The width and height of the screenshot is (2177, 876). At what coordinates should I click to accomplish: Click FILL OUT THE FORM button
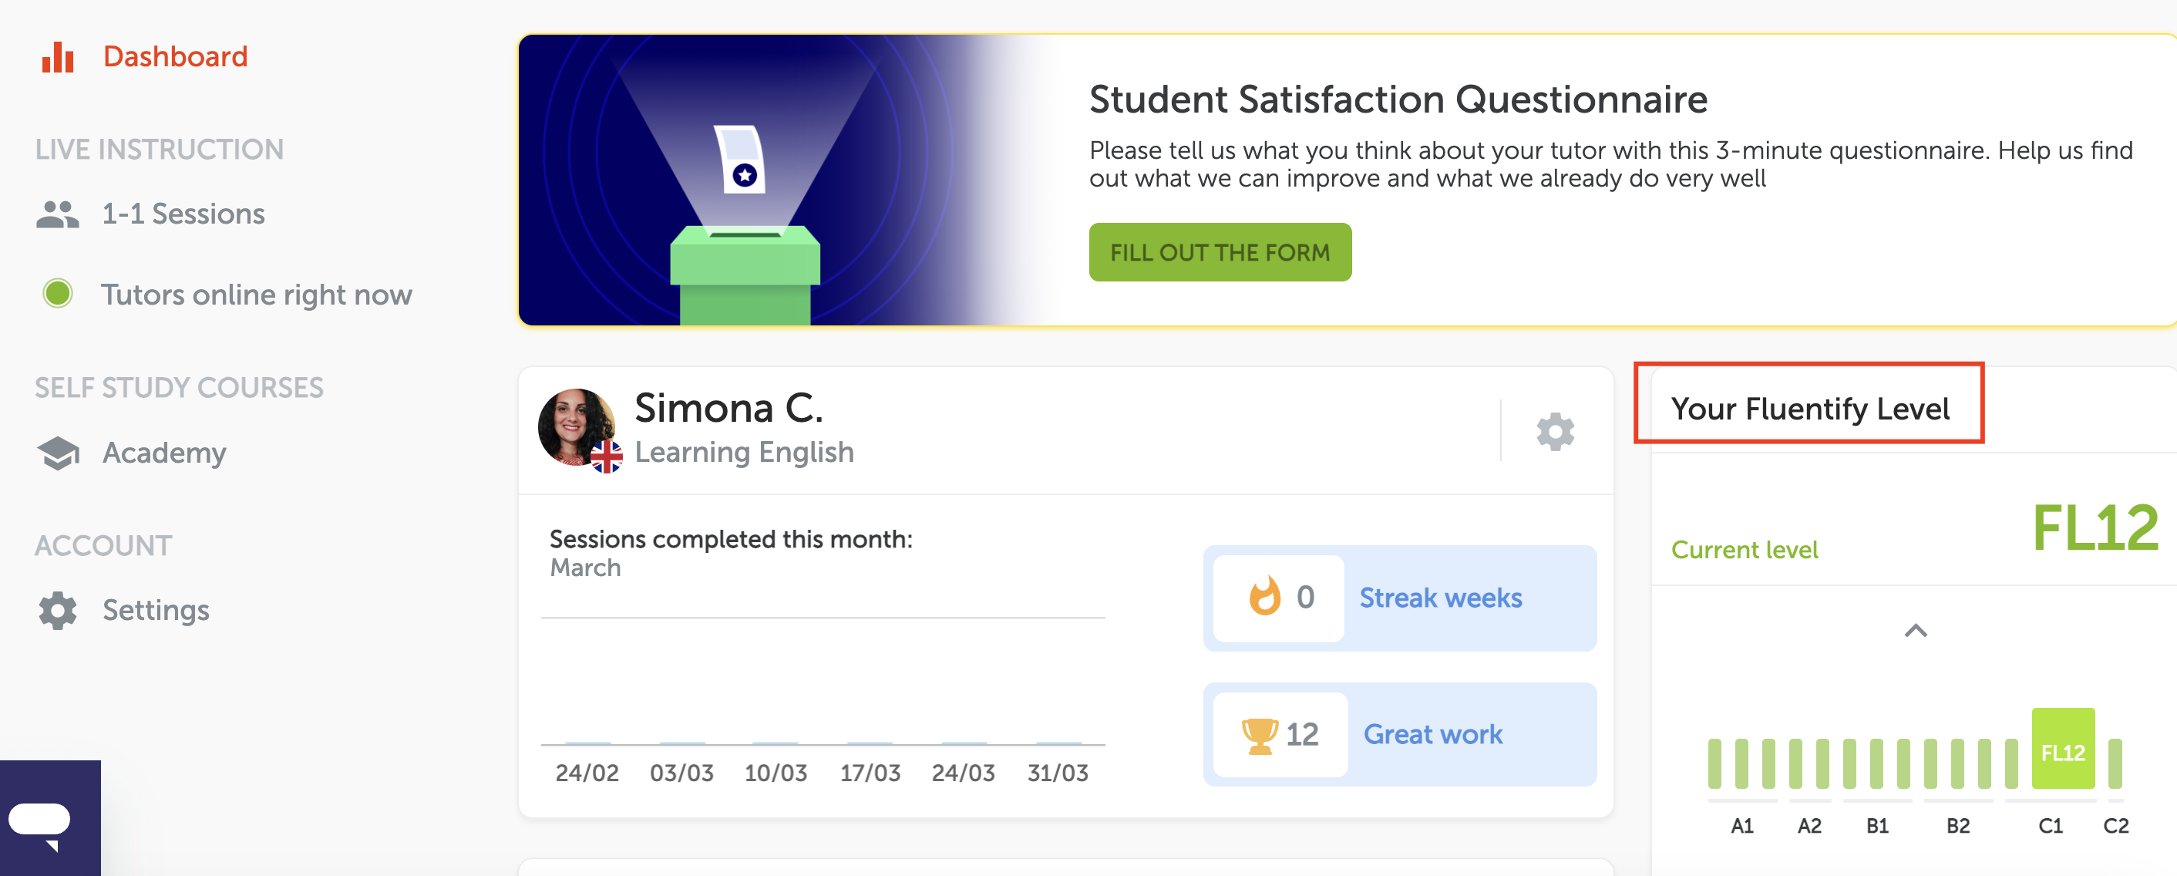point(1220,252)
